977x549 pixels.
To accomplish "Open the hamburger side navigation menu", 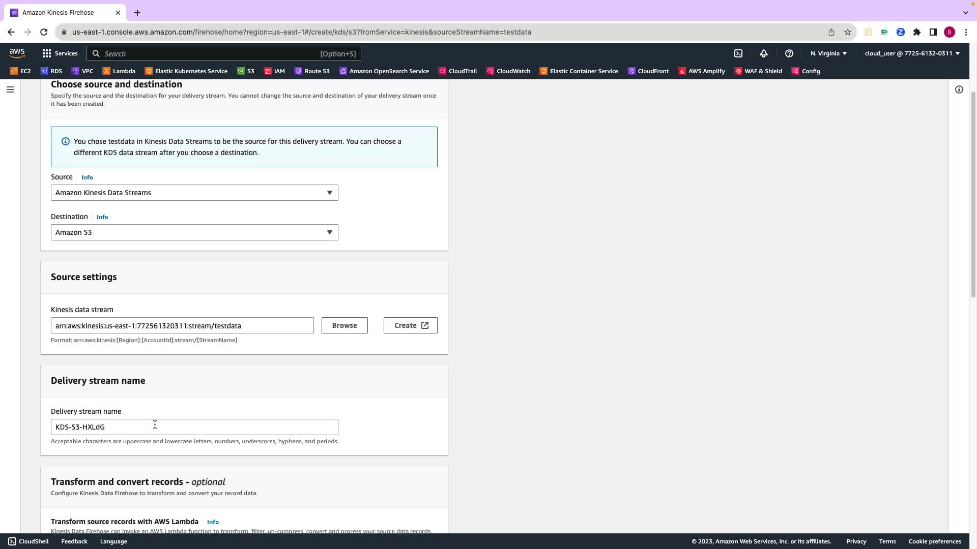I will pos(10,89).
